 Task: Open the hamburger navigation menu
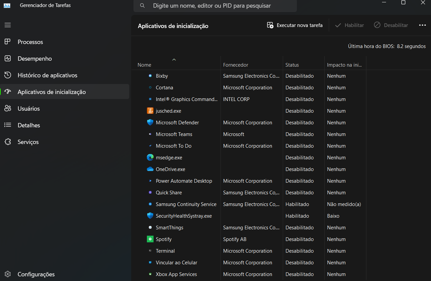pos(8,25)
